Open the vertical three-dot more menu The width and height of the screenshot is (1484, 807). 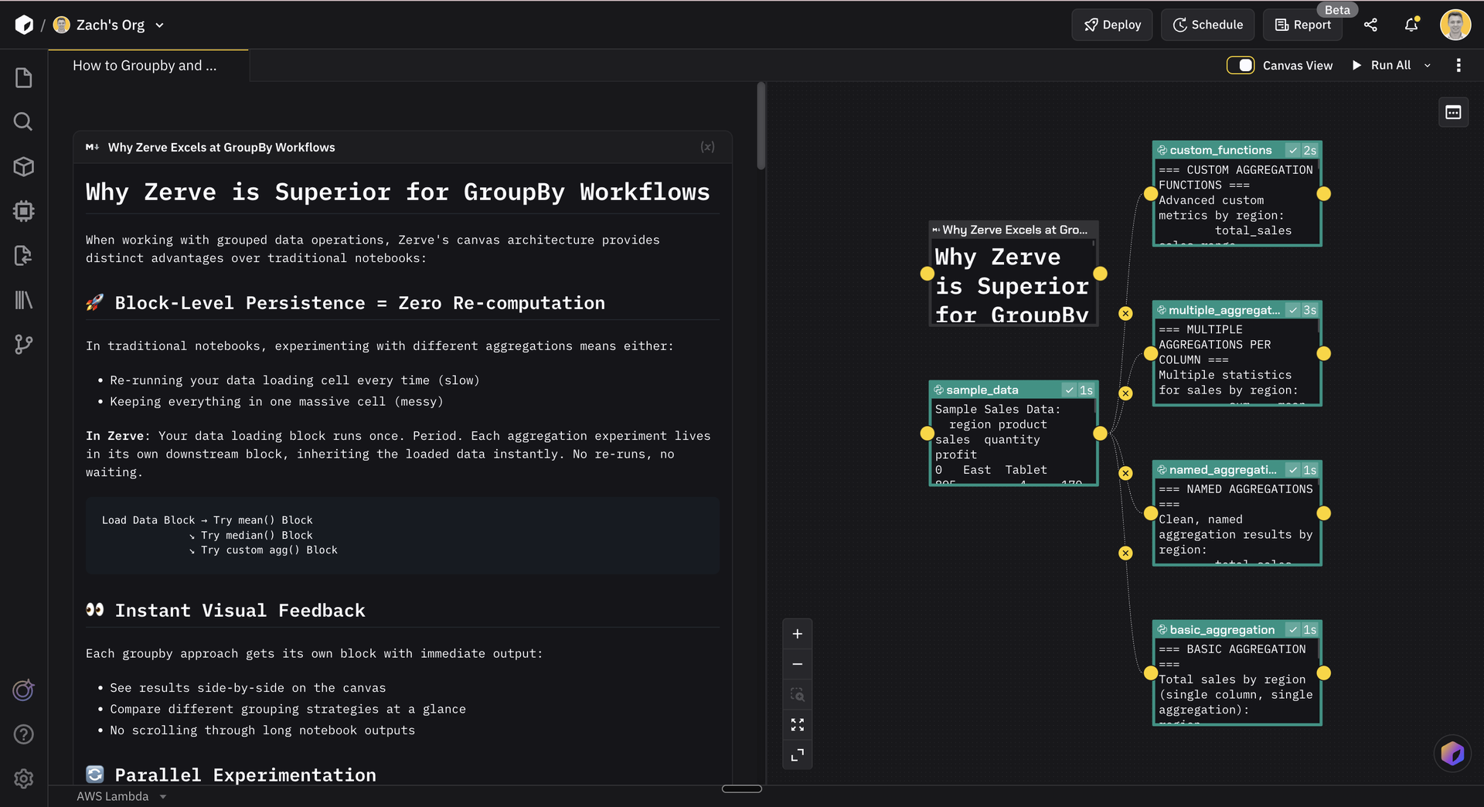pyautogui.click(x=1458, y=66)
